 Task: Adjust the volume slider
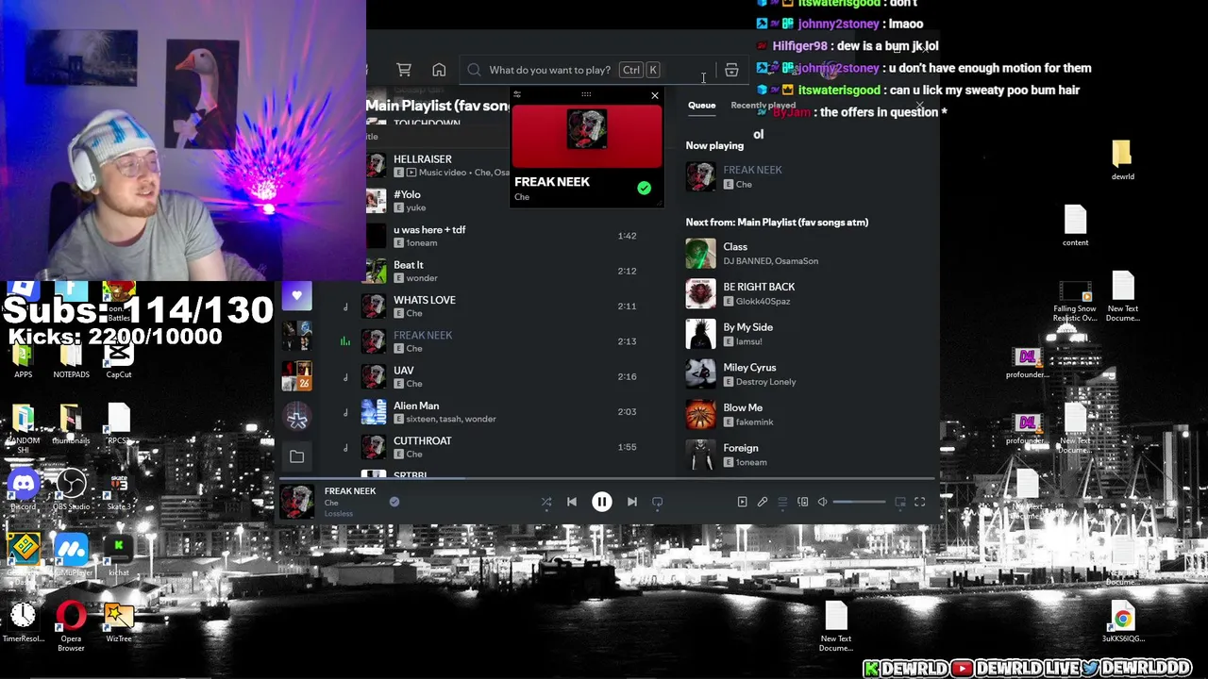pyautogui.click(x=859, y=503)
